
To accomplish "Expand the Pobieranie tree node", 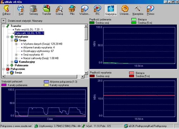I will (x=8, y=65).
